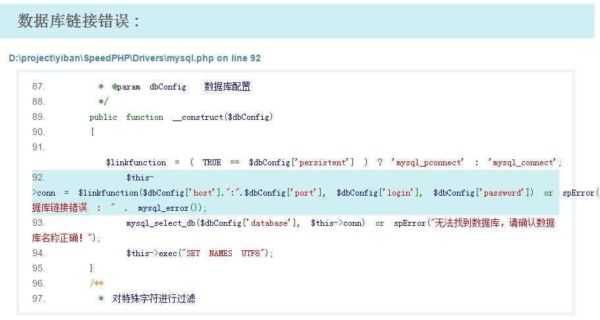Click the $dbConfig['host'] code
The height and width of the screenshot is (320, 600).
pyautogui.click(x=182, y=193)
